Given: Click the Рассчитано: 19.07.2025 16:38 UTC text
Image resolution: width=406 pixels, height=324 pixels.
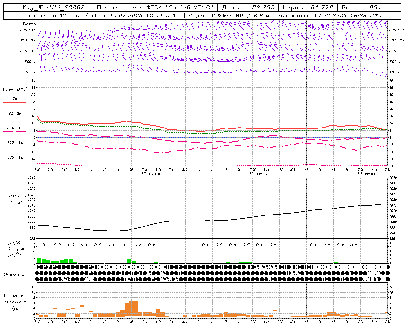Looking at the screenshot, I should click(329, 16).
